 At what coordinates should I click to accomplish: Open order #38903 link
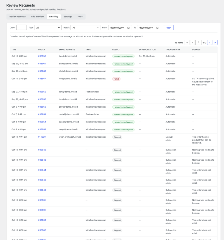coord(42,220)
